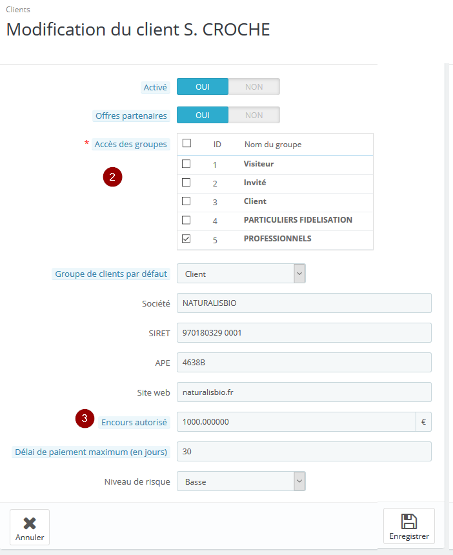Click the Délai de paiement maximum field

(x=304, y=451)
